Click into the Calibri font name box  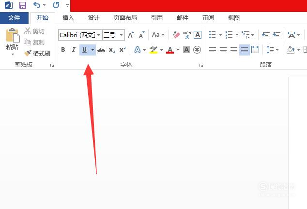tap(77, 35)
